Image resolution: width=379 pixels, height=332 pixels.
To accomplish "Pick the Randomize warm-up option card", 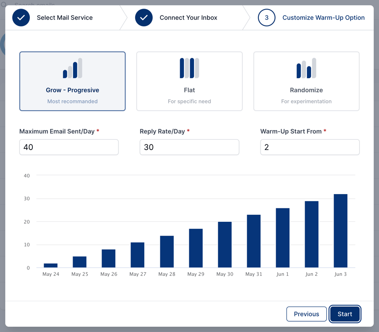I will (306, 81).
